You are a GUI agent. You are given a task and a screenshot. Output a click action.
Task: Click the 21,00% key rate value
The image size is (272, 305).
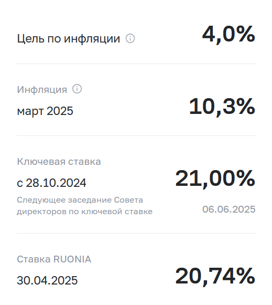(215, 179)
